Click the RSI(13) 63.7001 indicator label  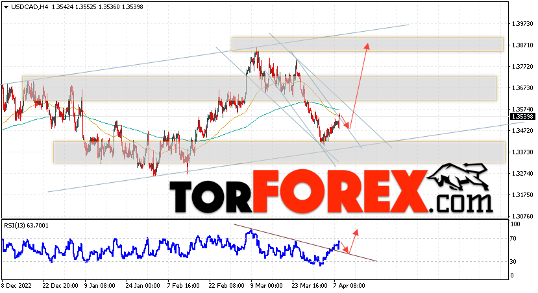click(26, 225)
